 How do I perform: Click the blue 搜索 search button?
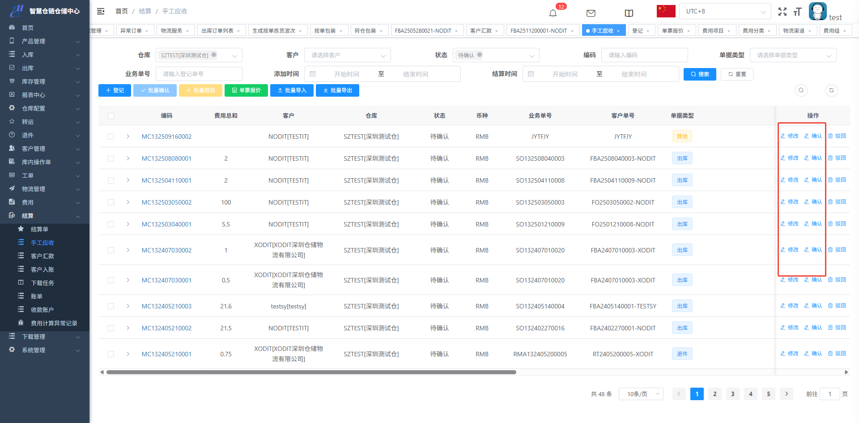pyautogui.click(x=700, y=74)
